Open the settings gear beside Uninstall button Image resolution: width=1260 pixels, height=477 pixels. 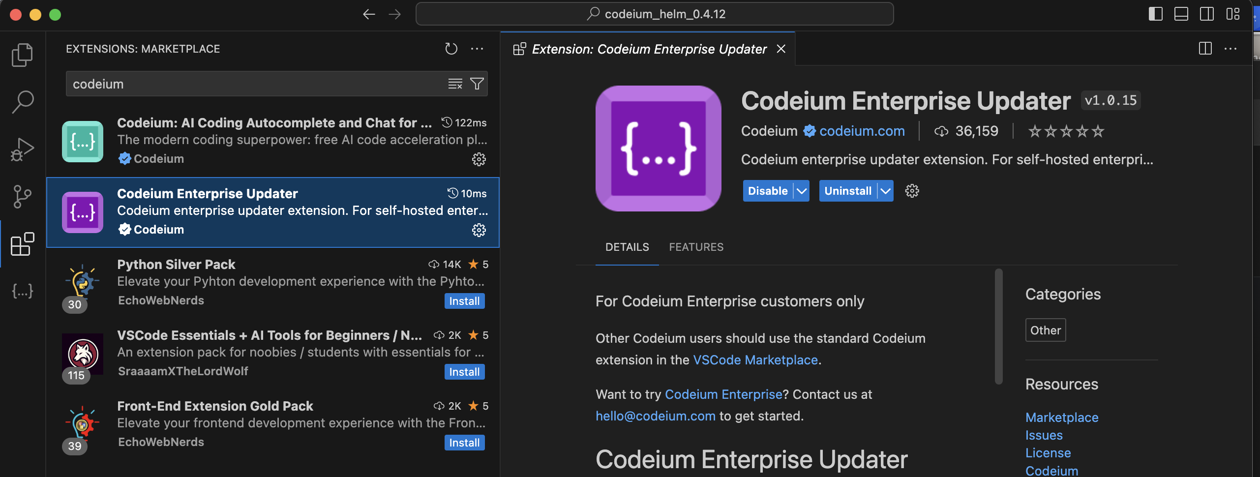click(x=912, y=191)
